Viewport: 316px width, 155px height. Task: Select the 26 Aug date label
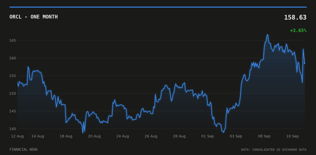[x=151, y=136]
